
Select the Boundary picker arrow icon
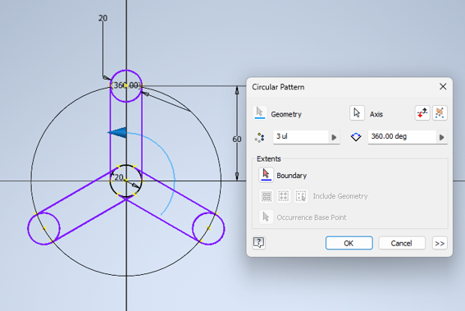(266, 175)
